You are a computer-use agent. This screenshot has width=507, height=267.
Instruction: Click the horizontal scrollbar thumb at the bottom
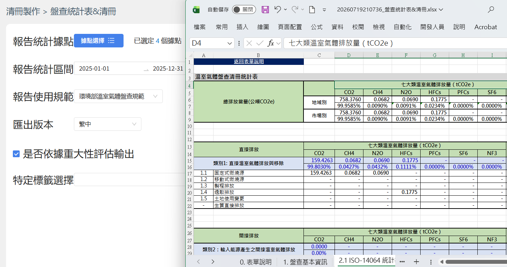click(x=476, y=262)
